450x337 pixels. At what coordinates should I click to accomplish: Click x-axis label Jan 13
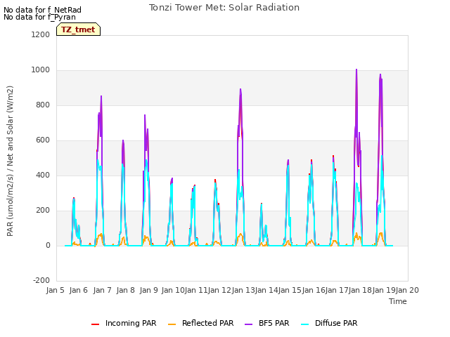[x=243, y=290]
